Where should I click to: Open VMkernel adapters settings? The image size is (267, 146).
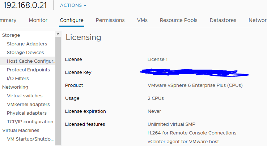(28, 105)
